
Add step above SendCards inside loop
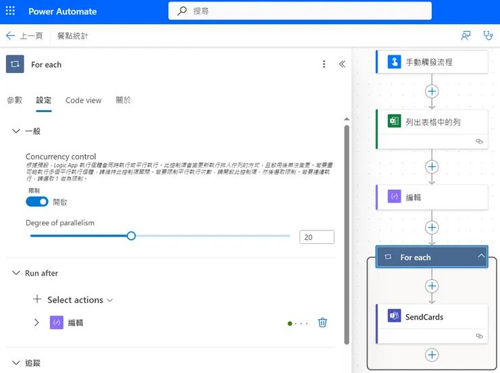(432, 286)
